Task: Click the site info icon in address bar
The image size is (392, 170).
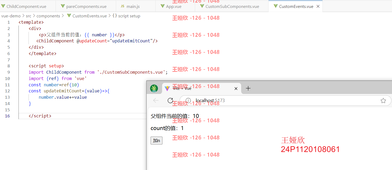Action: pyautogui.click(x=188, y=101)
